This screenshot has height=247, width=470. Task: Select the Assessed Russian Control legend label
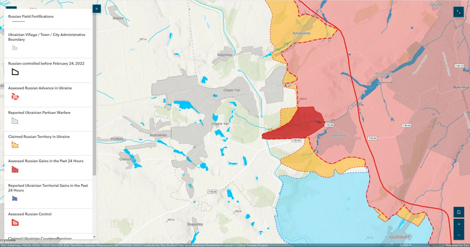coord(30,214)
